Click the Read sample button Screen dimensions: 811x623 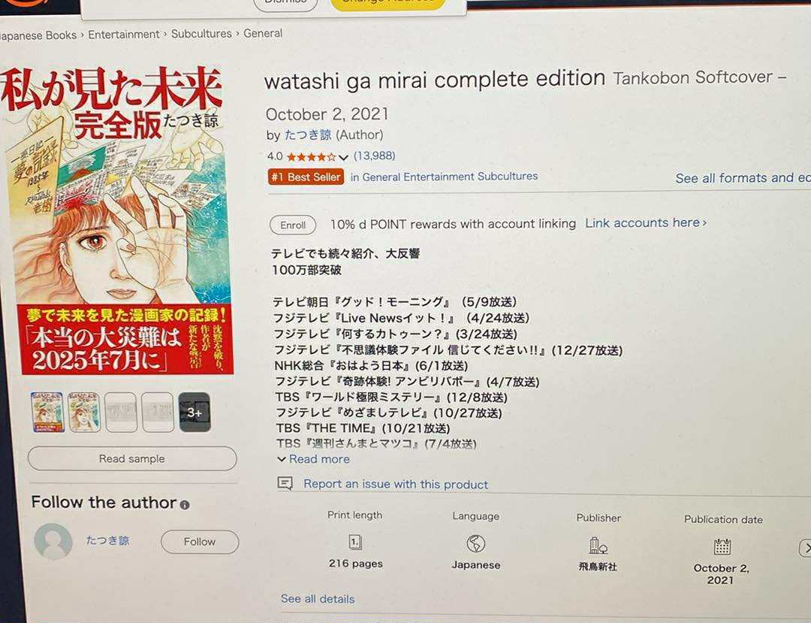coord(132,458)
